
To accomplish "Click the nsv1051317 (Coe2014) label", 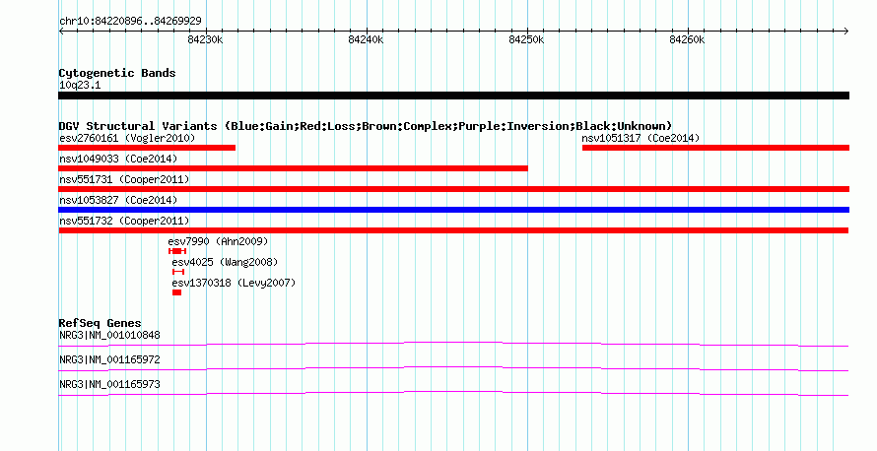I will click(x=641, y=138).
